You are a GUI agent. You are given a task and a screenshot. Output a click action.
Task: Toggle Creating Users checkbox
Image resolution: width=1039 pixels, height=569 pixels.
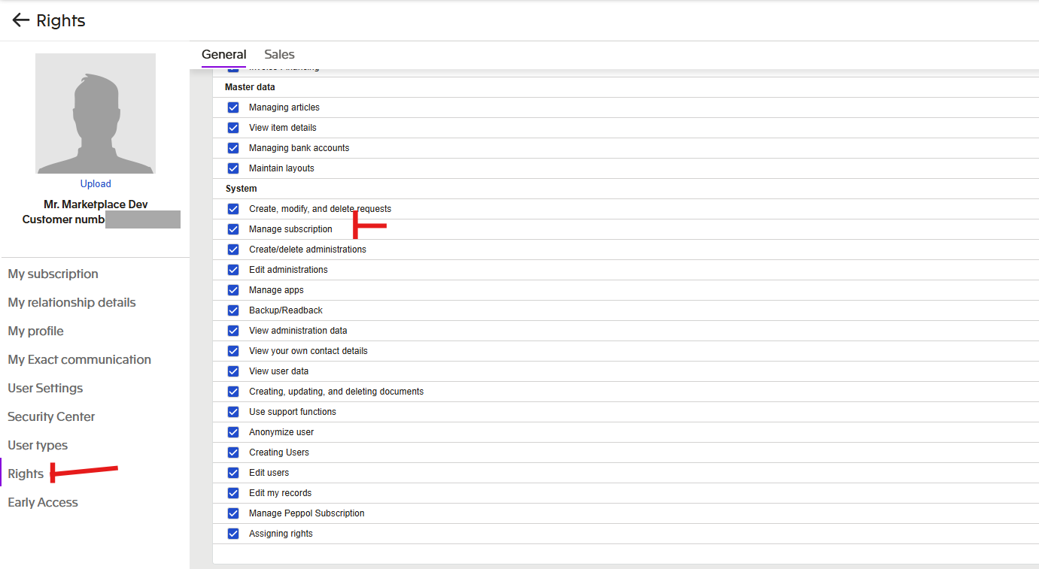click(233, 452)
